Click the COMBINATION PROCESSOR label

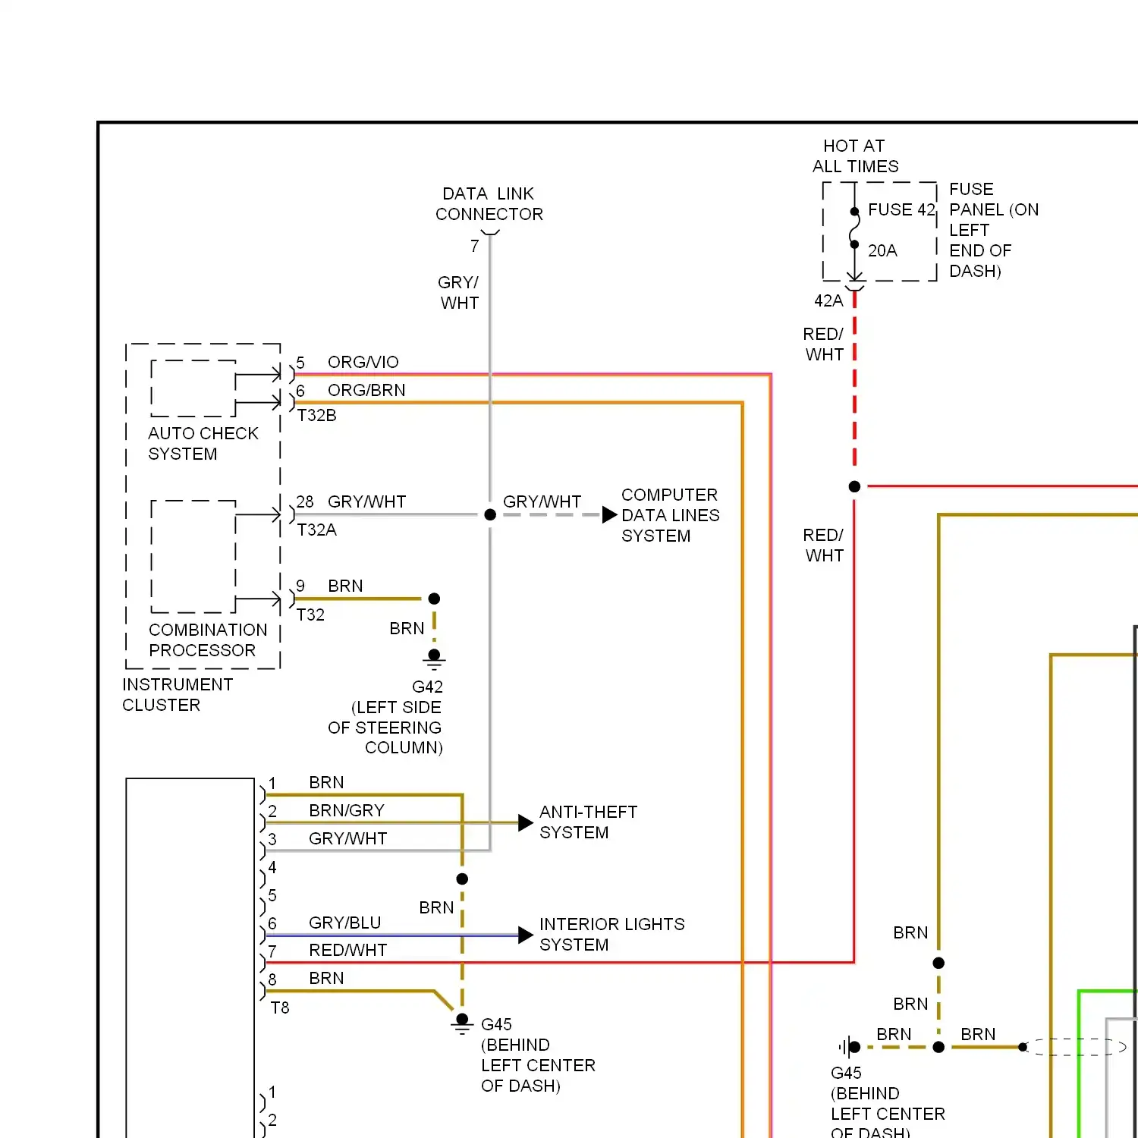click(208, 640)
